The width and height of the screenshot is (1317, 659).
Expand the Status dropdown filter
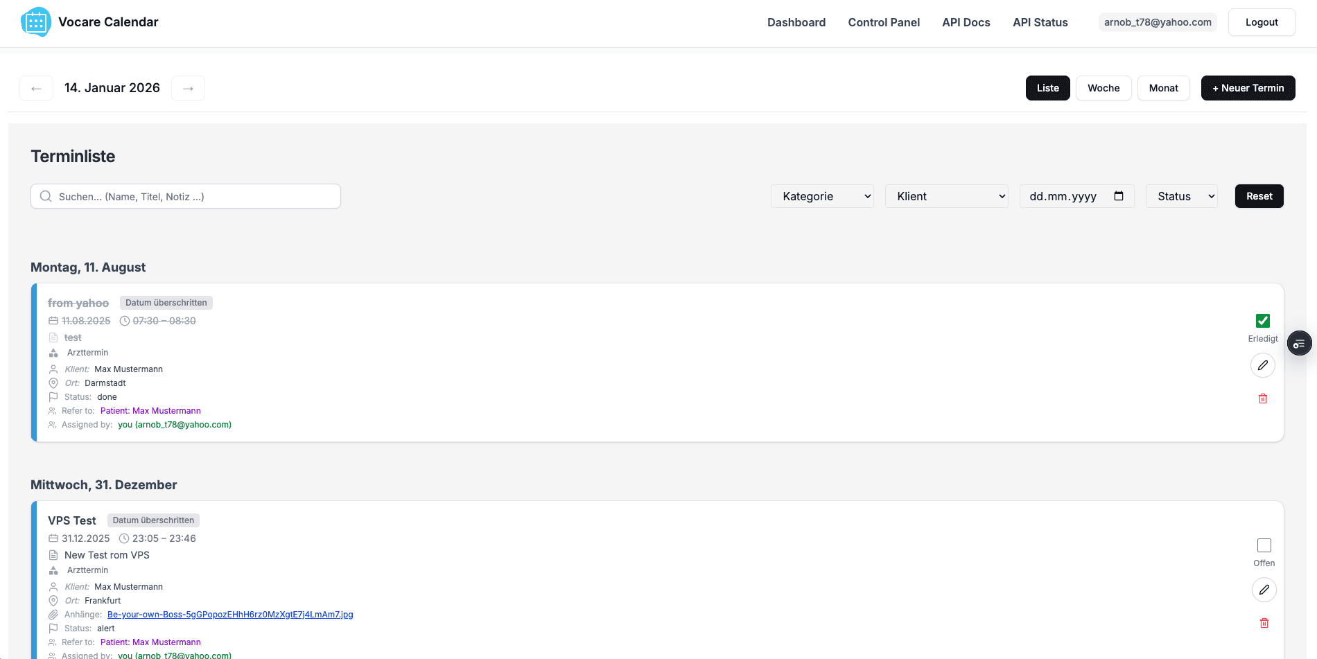1180,196
